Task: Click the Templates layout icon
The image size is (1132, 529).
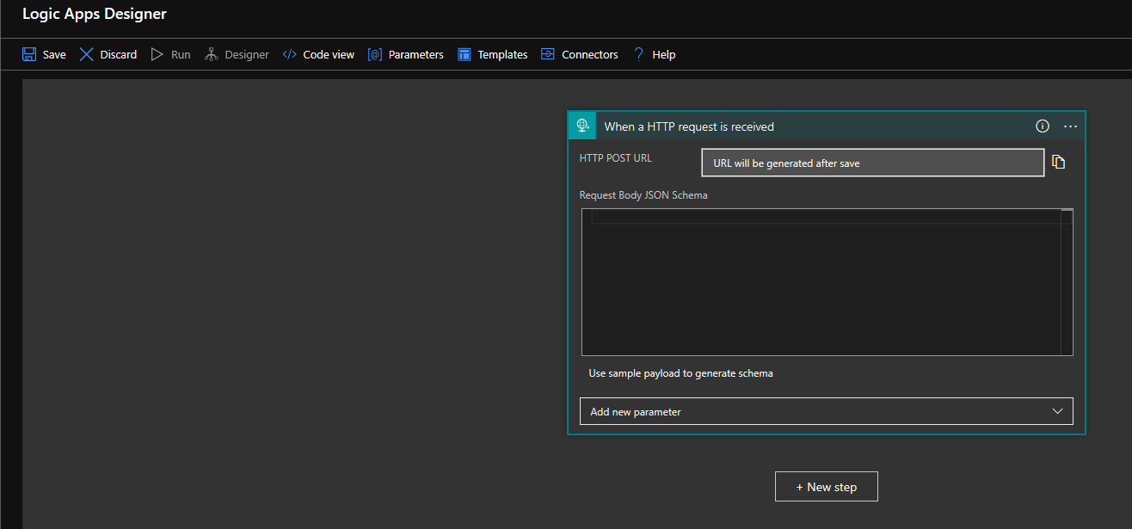Action: coord(464,54)
